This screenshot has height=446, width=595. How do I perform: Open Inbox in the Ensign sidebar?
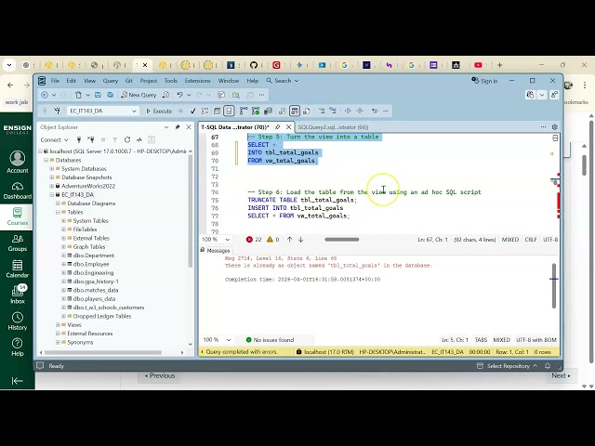pyautogui.click(x=18, y=295)
